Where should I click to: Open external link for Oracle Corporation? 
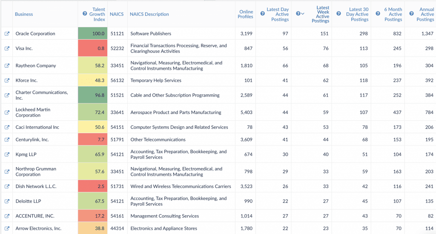7,34
